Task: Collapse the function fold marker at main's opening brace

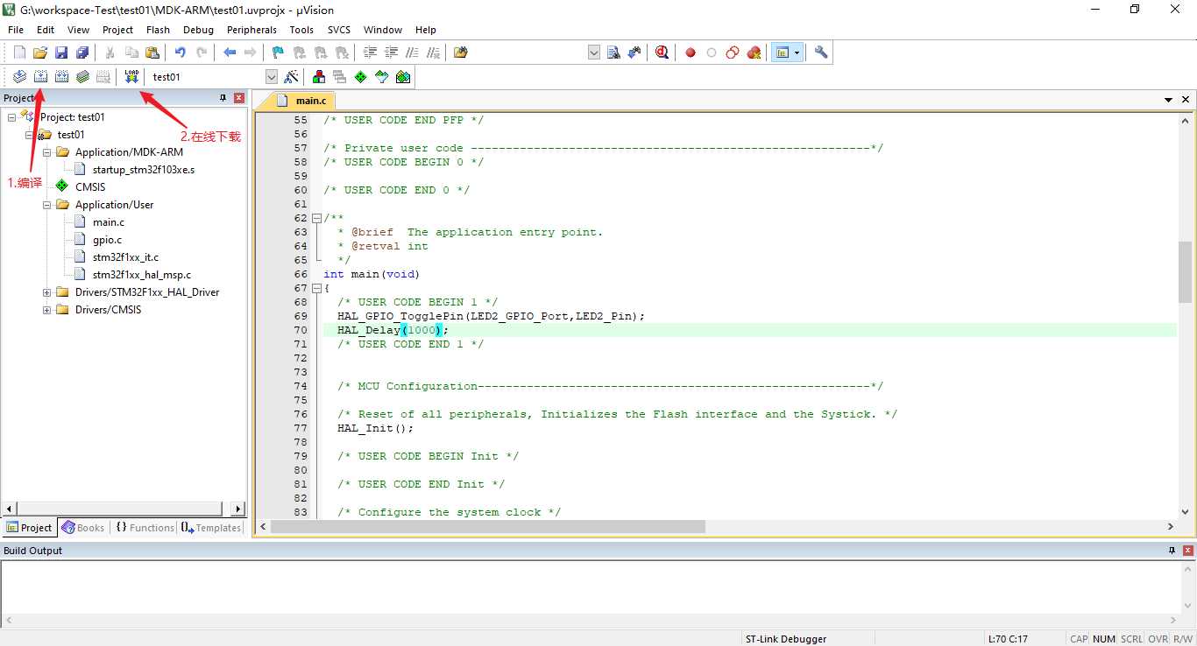Action: point(316,288)
